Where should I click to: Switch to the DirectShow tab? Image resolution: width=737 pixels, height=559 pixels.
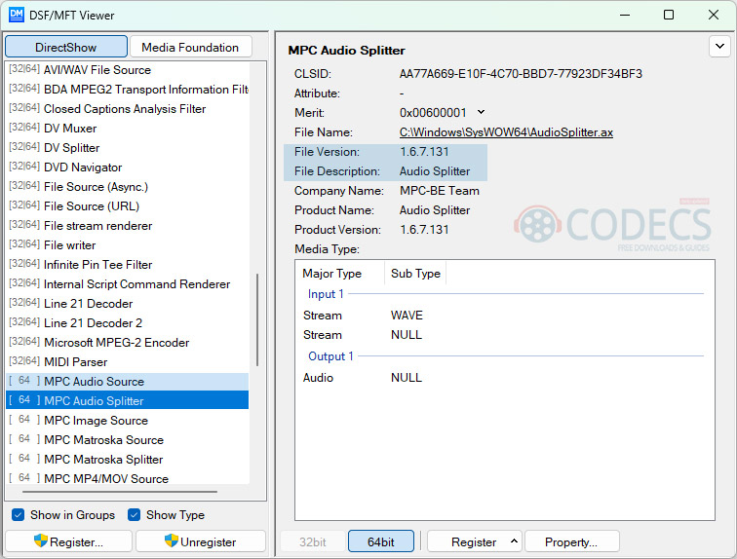click(66, 48)
